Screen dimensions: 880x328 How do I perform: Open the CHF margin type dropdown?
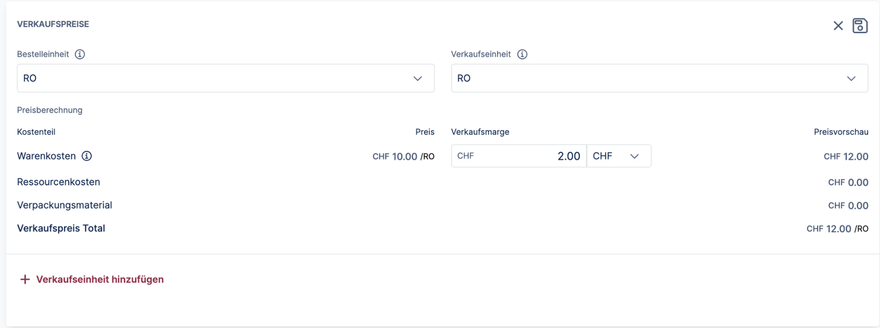pyautogui.click(x=619, y=156)
